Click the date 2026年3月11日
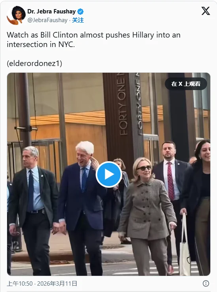 57,283
